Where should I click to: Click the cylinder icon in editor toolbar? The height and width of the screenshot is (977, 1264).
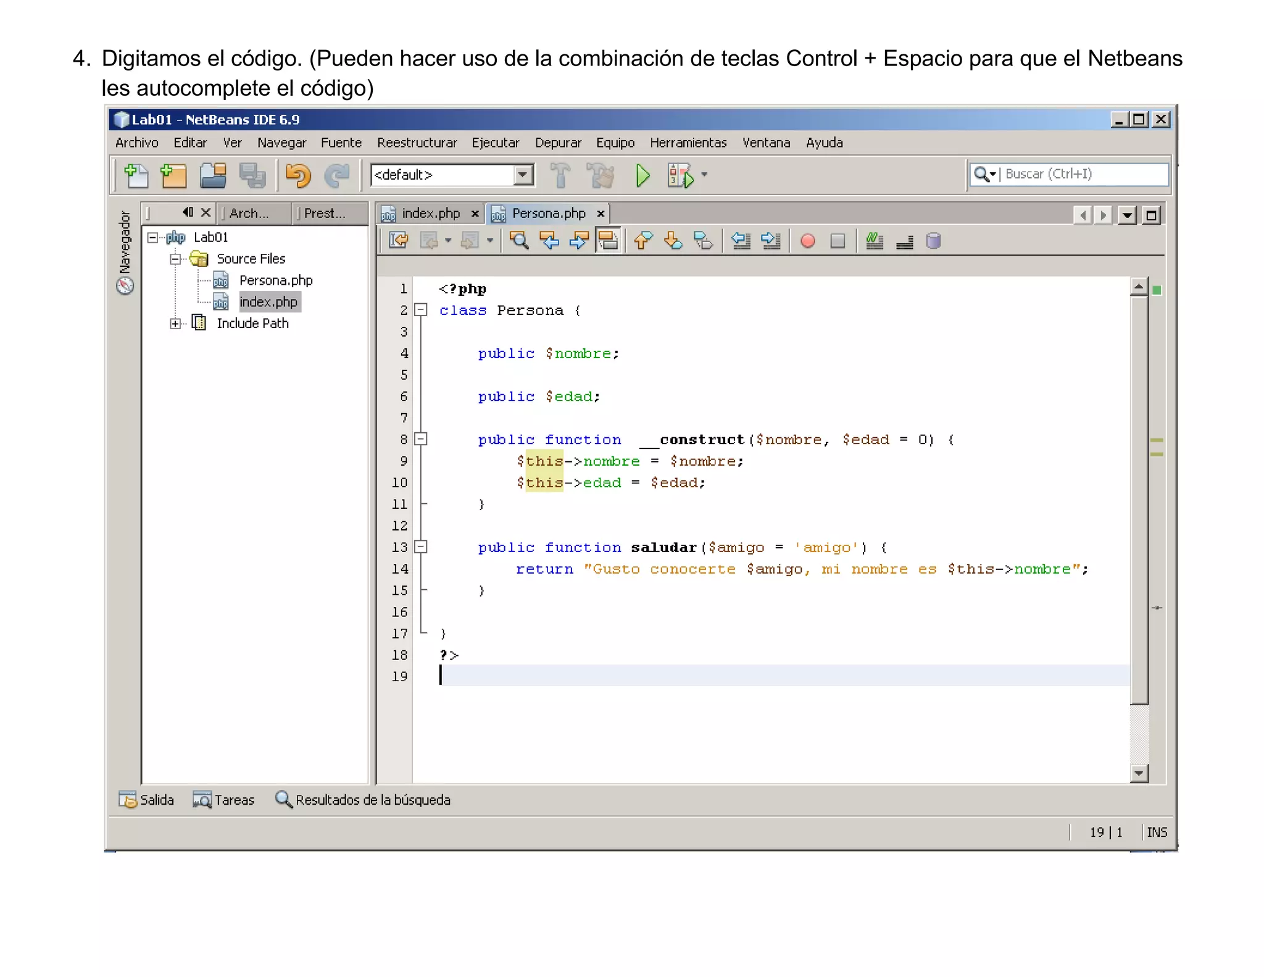coord(934,241)
